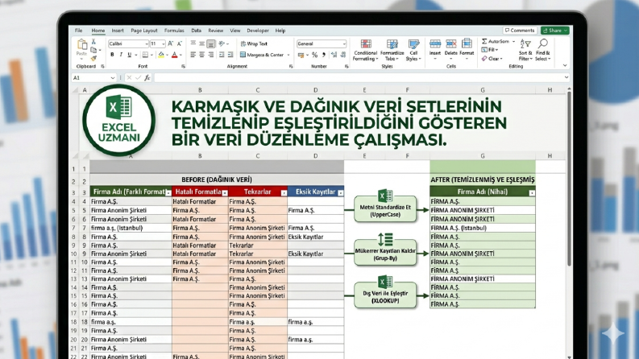
Task: Toggle Top Align
Action: (193, 43)
